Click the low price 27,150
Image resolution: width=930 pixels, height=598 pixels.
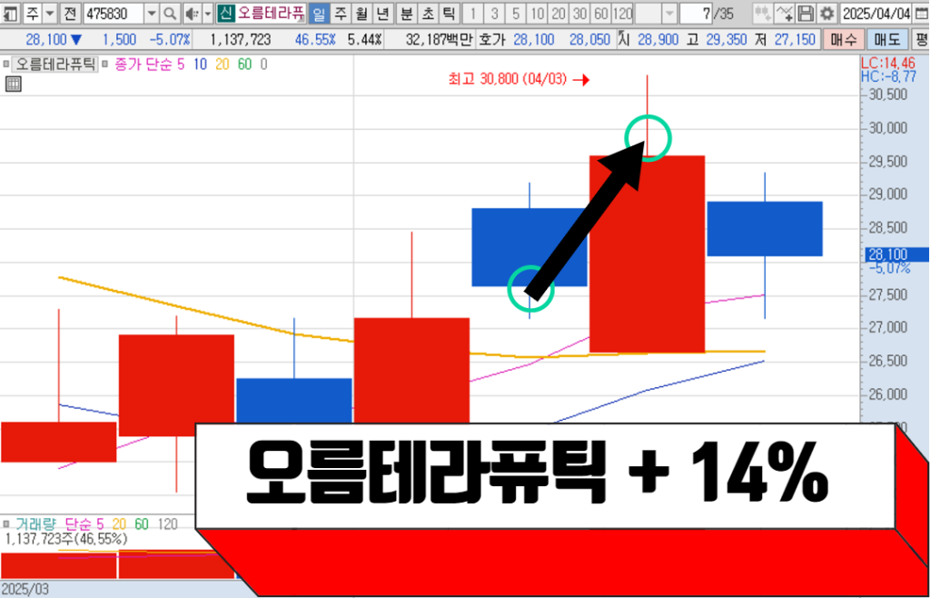[x=795, y=40]
